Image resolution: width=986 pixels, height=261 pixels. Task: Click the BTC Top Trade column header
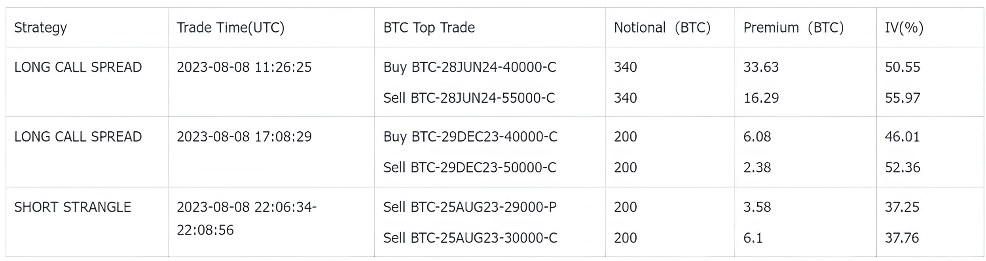coord(429,28)
